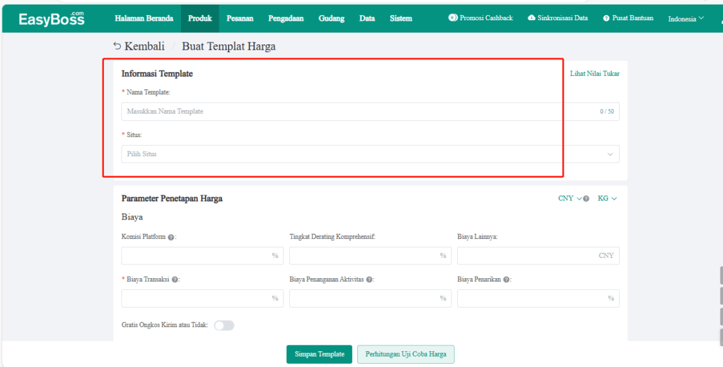Click help icon next to Biaya Transaksi
The width and height of the screenshot is (723, 367).
pyautogui.click(x=175, y=279)
